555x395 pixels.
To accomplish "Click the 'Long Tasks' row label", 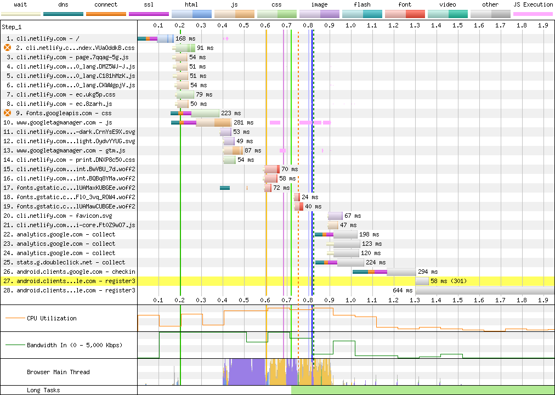I will pos(43,390).
